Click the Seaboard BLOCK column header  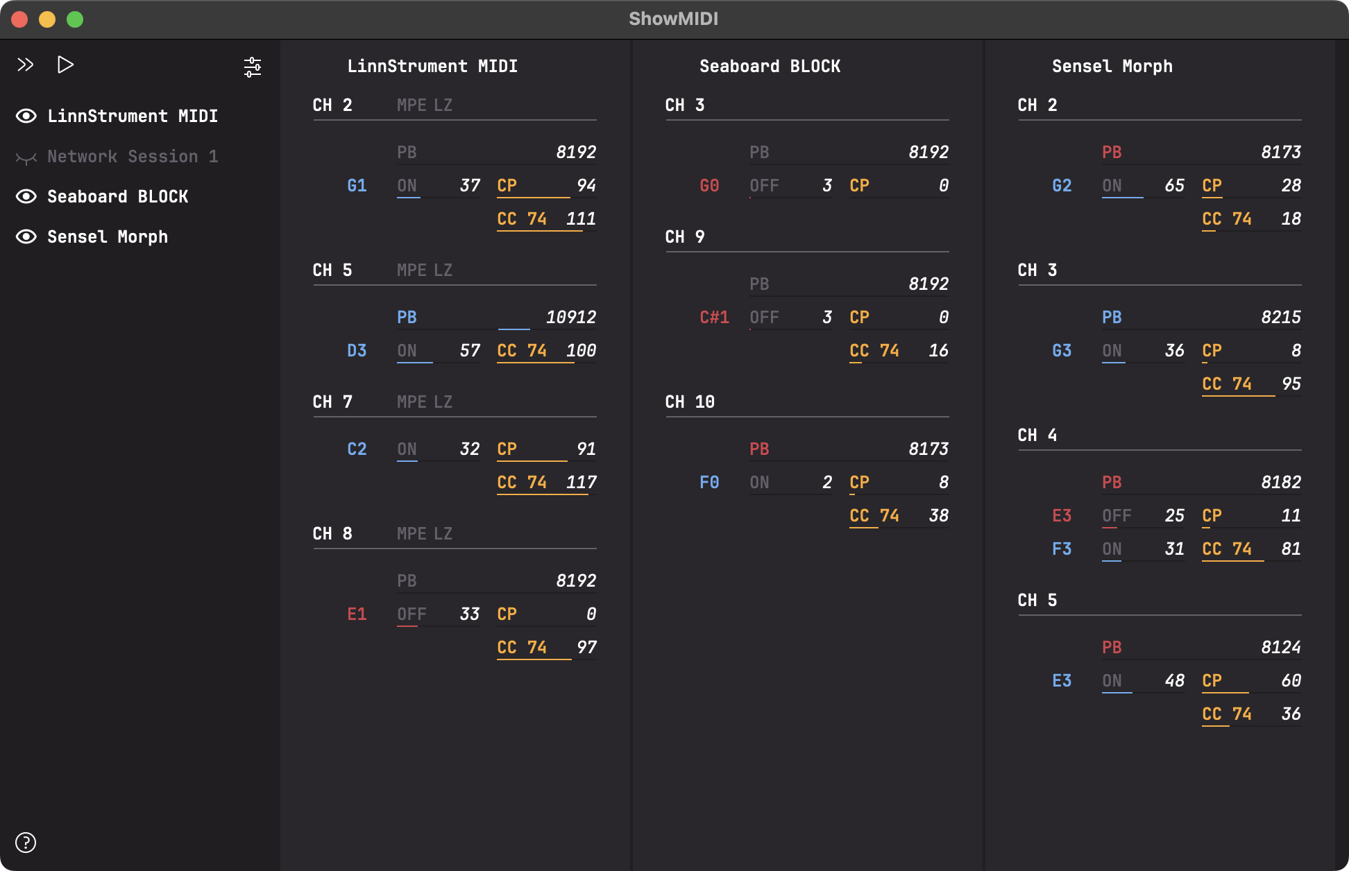pos(770,66)
